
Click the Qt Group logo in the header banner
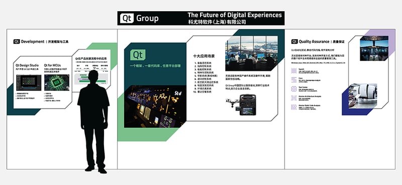coord(139,18)
